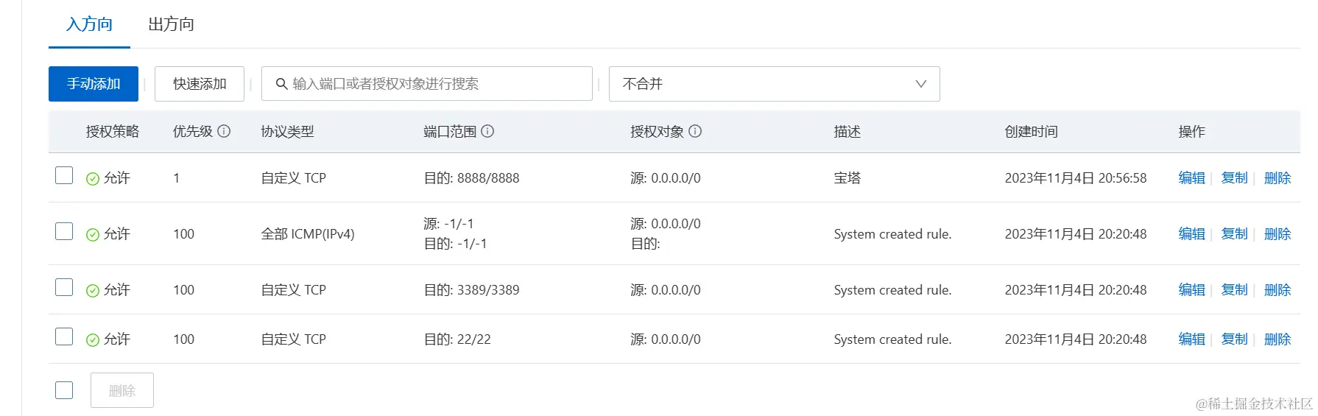Click the info icon next to 授权对象
Screen dimensions: 1318x416
[x=695, y=131]
